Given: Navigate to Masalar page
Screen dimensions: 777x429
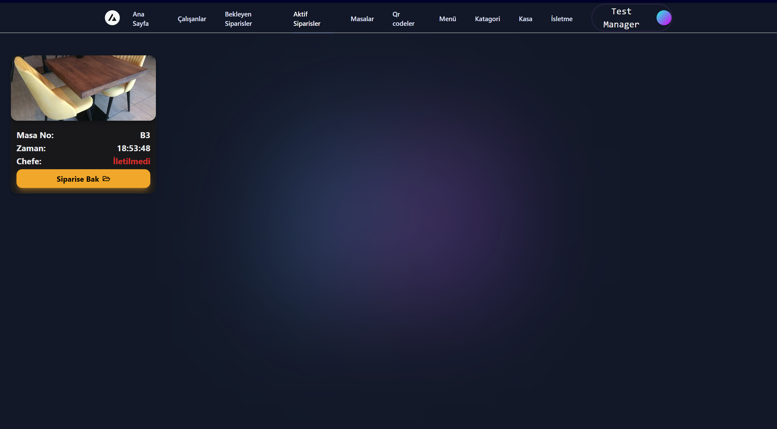Looking at the screenshot, I should point(362,19).
